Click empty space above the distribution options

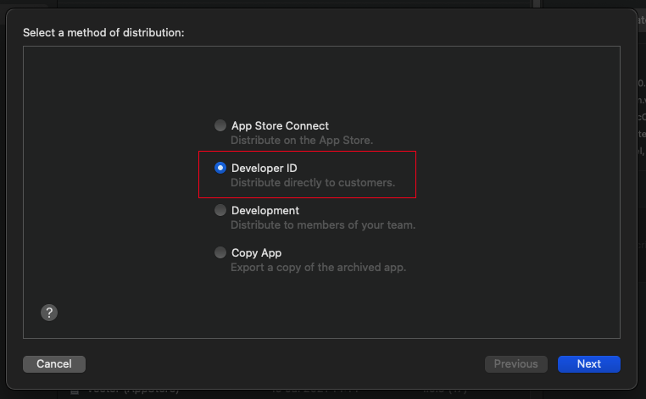(322, 80)
